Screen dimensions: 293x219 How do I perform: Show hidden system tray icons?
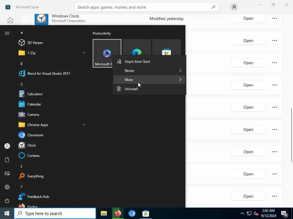(242, 213)
